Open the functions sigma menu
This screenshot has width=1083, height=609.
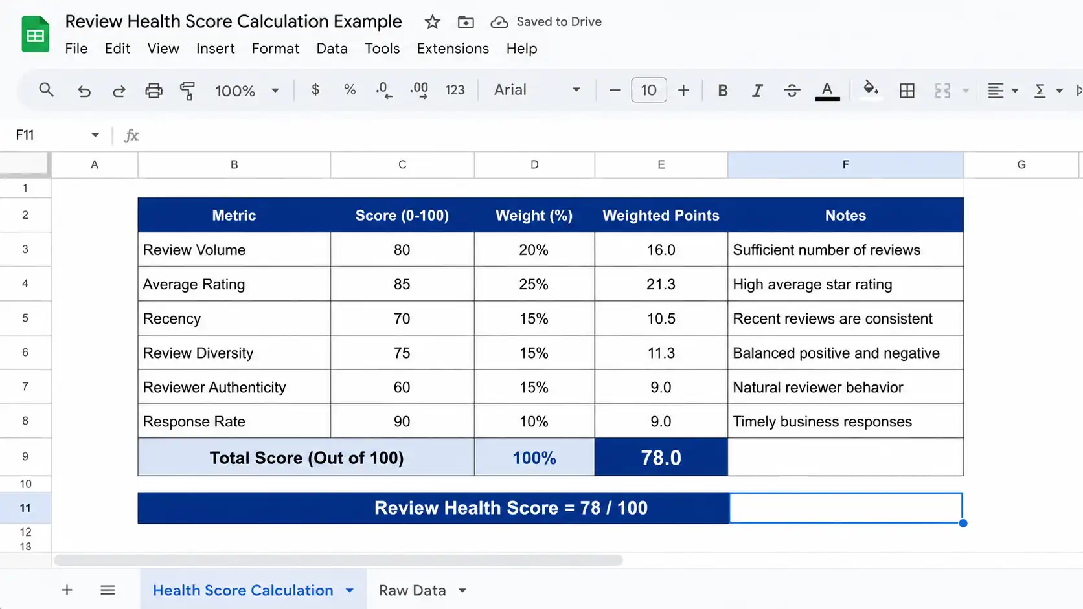coord(1047,91)
